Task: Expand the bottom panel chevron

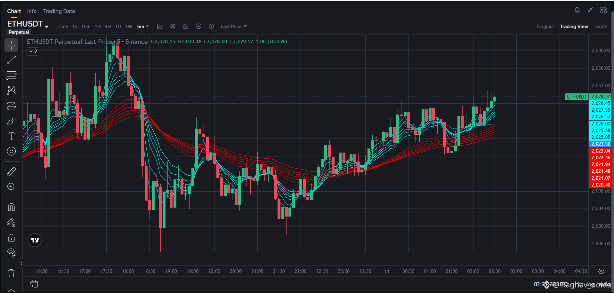Action: click(x=11, y=290)
